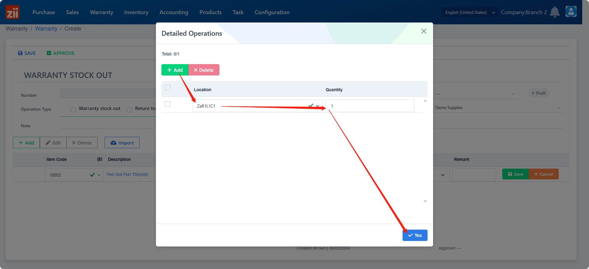Viewport: 589px width, 269px height.
Task: Open the Products menu
Action: pos(211,12)
